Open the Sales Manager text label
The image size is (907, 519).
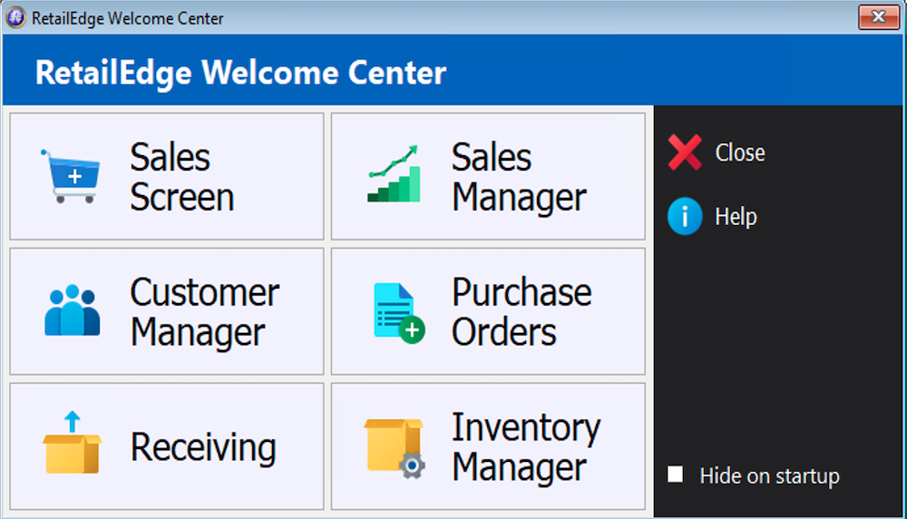click(519, 177)
